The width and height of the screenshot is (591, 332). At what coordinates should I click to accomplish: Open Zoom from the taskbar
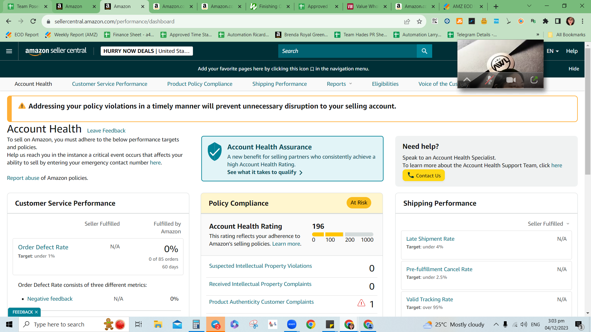pos(291,324)
